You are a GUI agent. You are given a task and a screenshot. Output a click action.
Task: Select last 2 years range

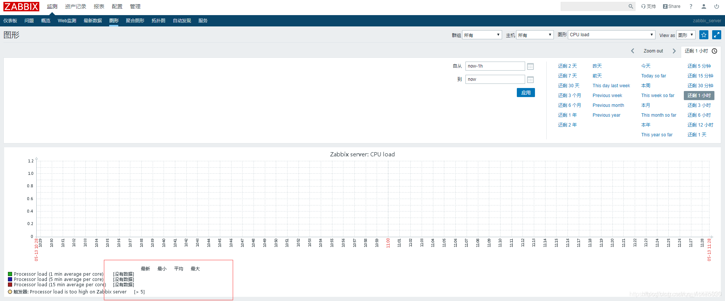[x=567, y=125]
